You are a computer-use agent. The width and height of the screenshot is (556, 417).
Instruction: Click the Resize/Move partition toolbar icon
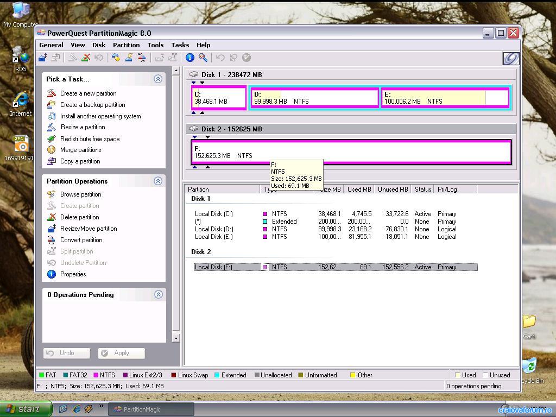point(42,58)
